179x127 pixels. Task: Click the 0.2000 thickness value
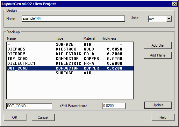click(x=115, y=54)
